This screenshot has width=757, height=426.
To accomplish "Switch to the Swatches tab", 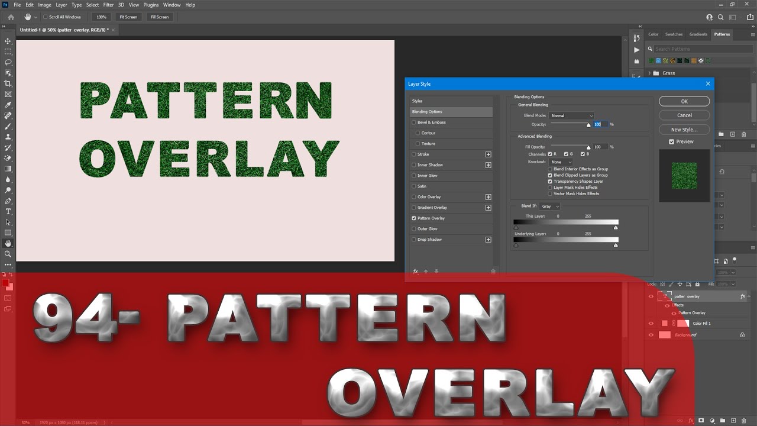I will pyautogui.click(x=674, y=34).
